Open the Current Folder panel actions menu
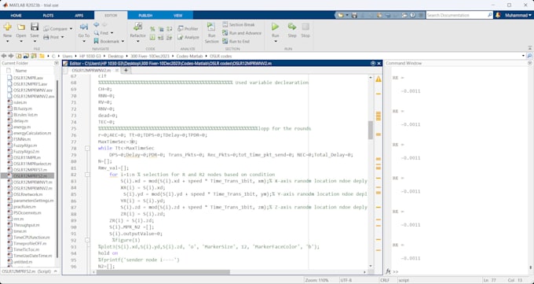 coord(57,63)
